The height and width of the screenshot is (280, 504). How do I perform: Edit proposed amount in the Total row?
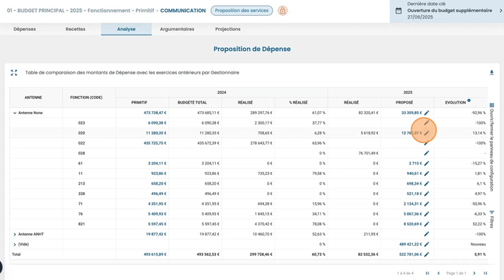point(427,254)
